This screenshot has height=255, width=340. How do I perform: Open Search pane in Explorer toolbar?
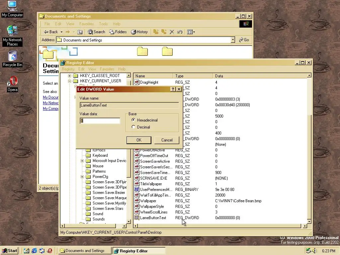pos(97,32)
